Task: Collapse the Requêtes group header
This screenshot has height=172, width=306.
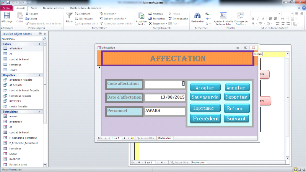Action: point(39,75)
